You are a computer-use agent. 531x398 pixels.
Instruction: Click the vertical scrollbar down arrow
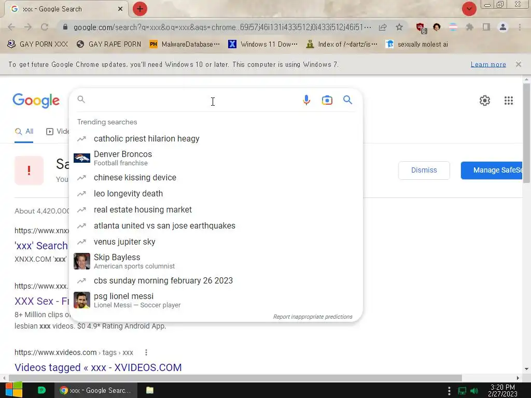click(526, 369)
